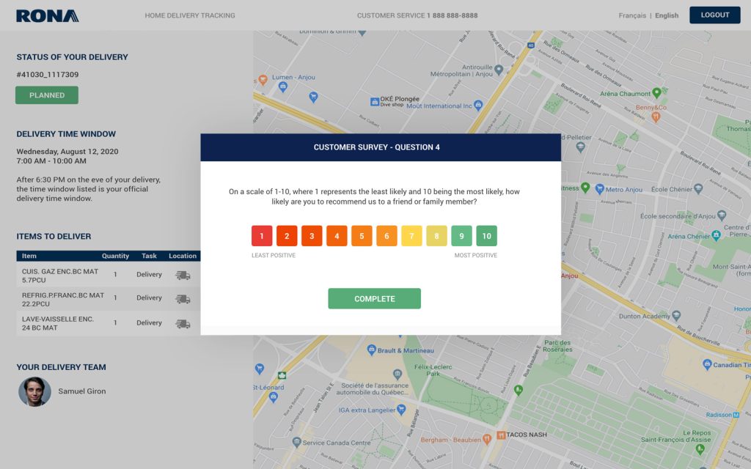Click the Aréna Chaumont map marker
This screenshot has height=469, width=751.
coord(657,93)
